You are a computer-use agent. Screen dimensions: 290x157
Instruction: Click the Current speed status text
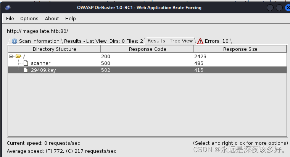[43, 143]
